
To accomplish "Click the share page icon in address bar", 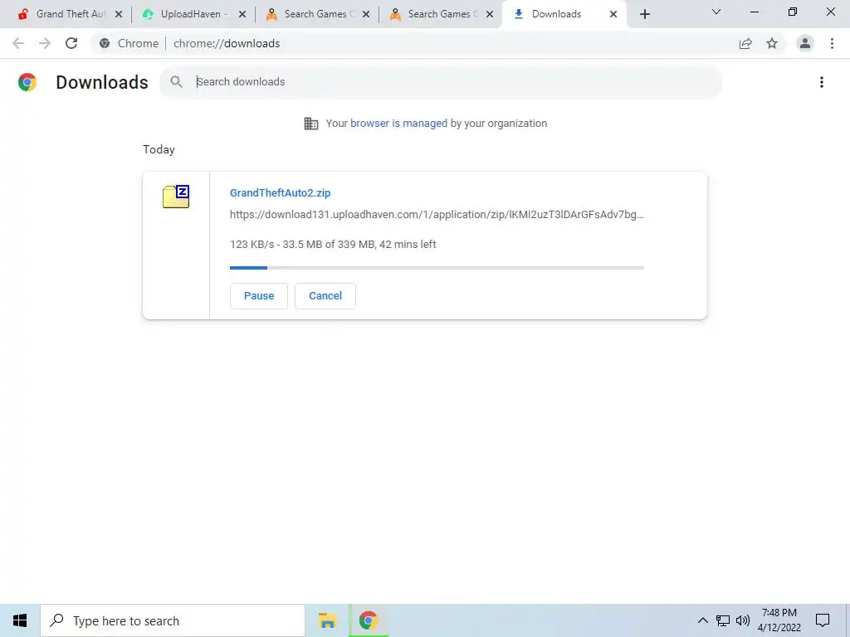I will point(745,43).
